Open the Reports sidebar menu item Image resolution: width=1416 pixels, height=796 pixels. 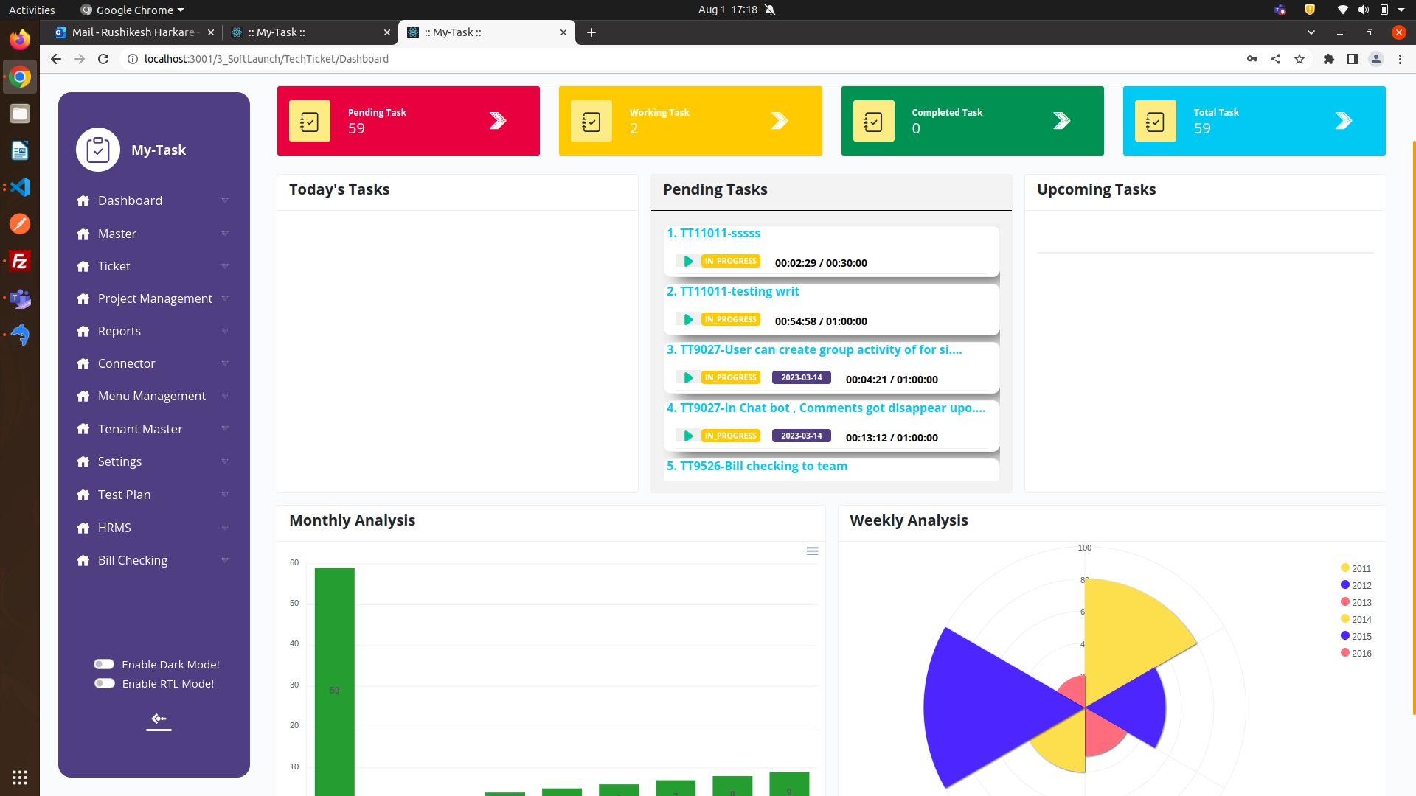153,331
